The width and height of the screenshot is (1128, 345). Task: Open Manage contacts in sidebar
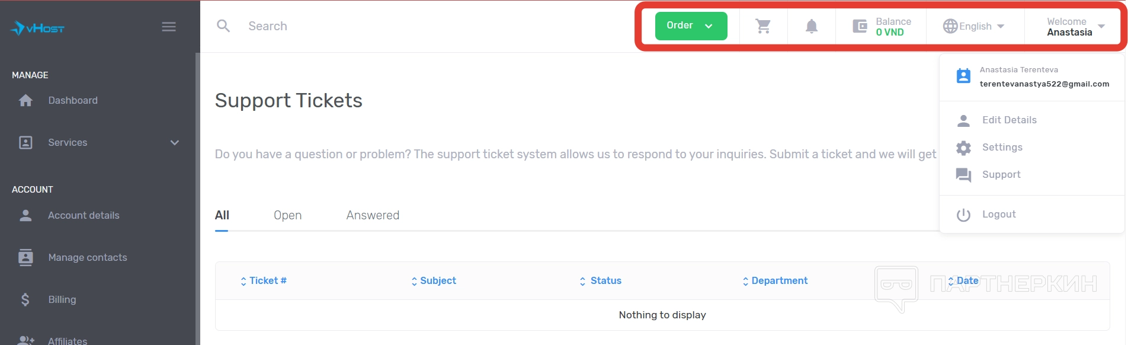pyautogui.click(x=87, y=257)
